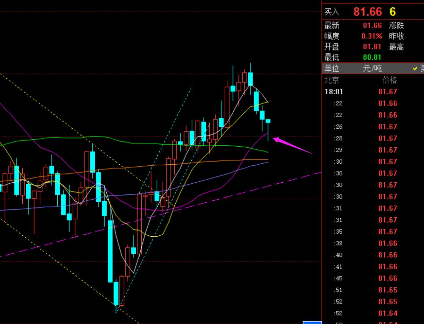Select the 81.66 value beside 最新
Image resolution: width=424 pixels, height=324 pixels.
tap(372, 26)
